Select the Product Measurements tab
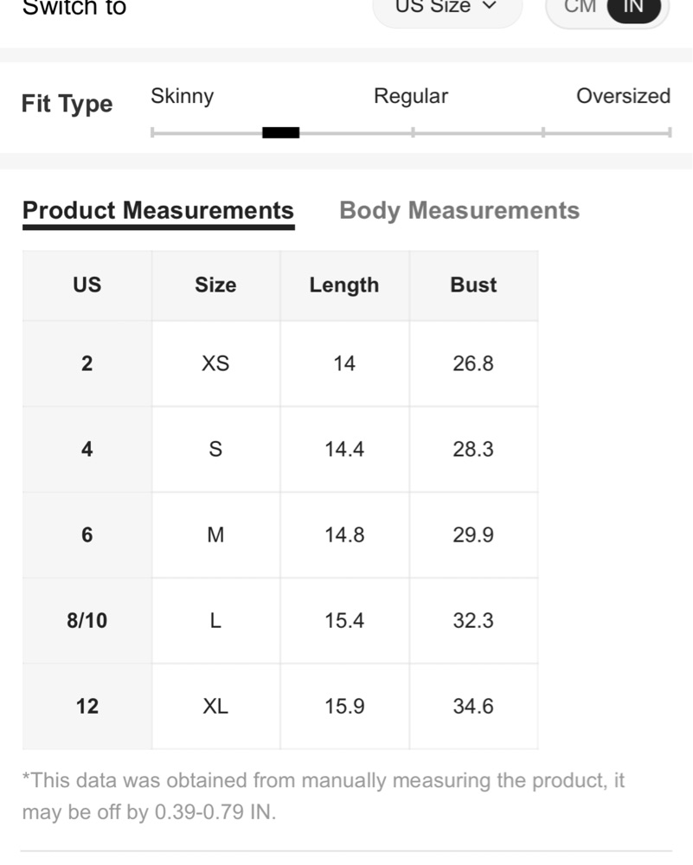Screen dimensions: 693x865 [158, 212]
